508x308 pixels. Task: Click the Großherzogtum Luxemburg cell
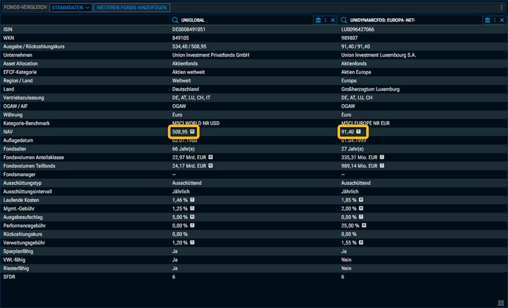click(x=370, y=89)
